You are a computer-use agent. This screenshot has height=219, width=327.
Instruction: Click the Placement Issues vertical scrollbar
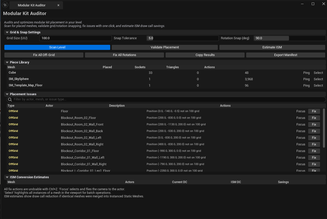tap(324, 128)
